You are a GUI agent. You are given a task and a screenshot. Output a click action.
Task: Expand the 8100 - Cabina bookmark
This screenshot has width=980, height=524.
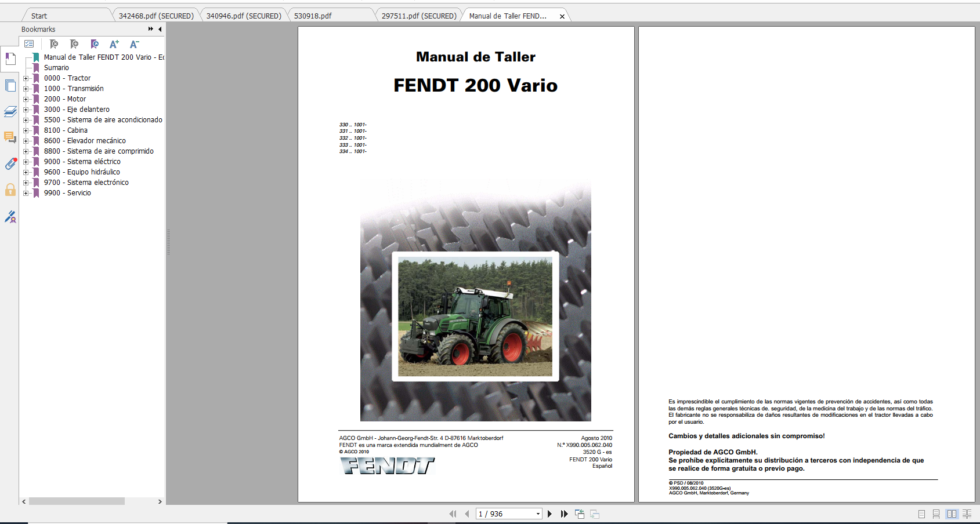click(26, 130)
